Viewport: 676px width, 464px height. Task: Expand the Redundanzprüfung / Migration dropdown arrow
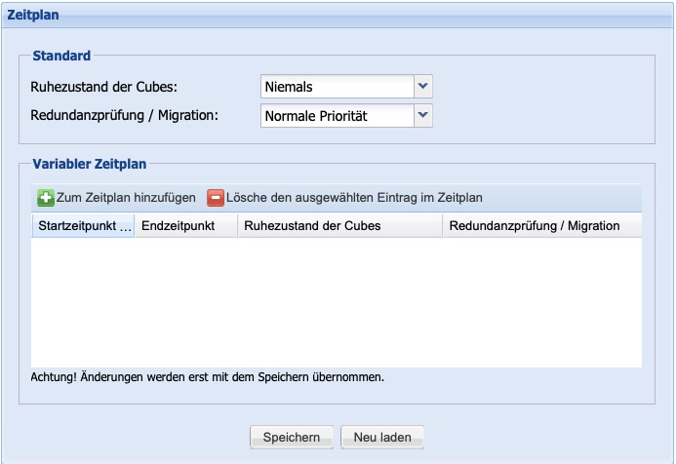pos(422,116)
